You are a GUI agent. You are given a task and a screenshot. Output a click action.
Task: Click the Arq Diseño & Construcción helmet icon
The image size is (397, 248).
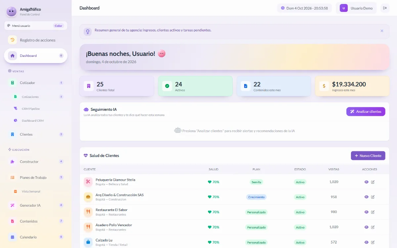pos(88,197)
